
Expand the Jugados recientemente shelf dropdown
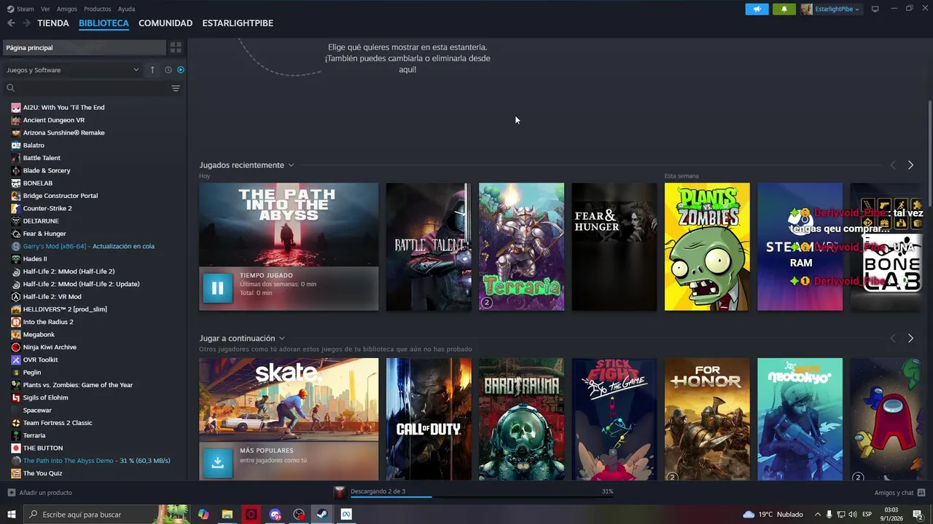click(x=291, y=165)
